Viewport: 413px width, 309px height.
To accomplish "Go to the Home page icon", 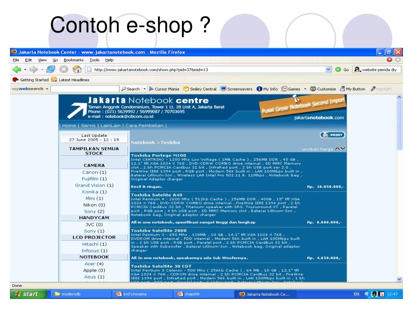I will 77,69.
